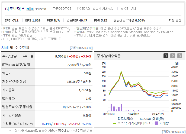Select 1Y return -55.74%
The image size is (186, 134).
(86, 124)
